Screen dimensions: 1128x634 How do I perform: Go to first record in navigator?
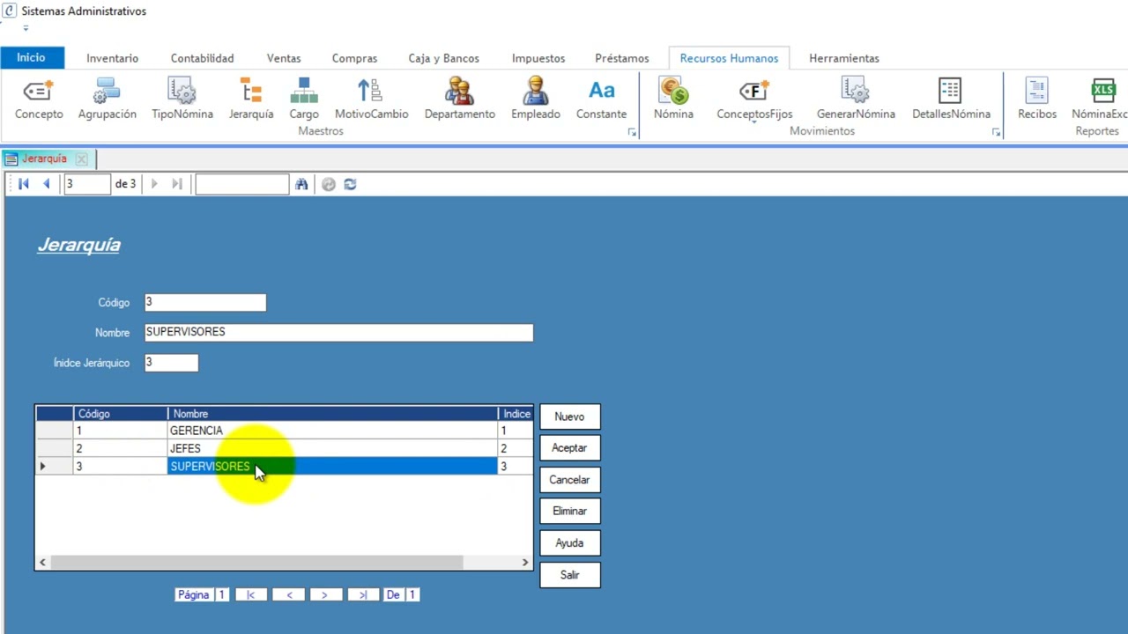click(24, 184)
